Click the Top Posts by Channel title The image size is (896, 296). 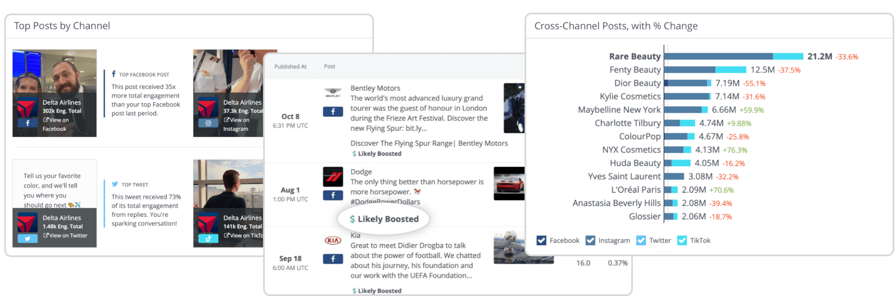click(62, 26)
